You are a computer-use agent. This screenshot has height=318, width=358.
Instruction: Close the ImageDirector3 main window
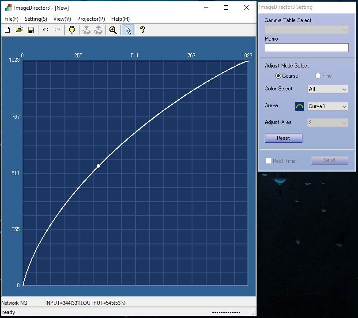pyautogui.click(x=246, y=7)
